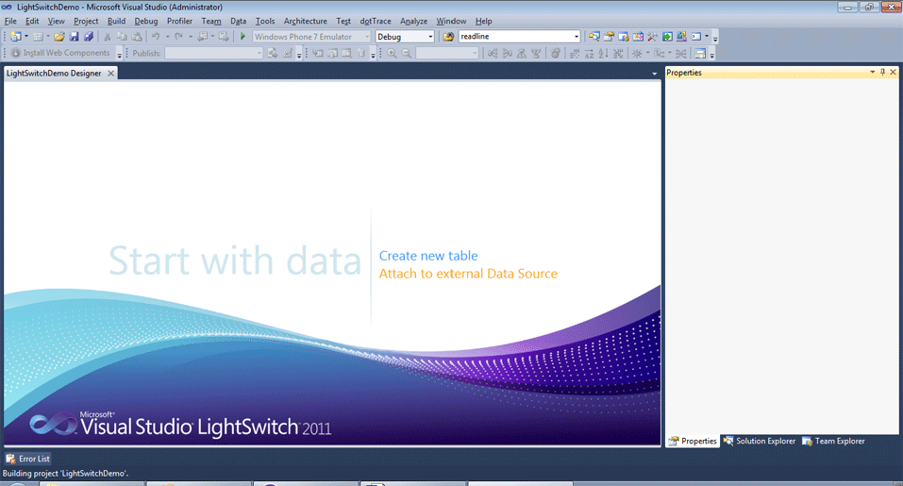Click the Zoom Out magnifier icon
903x486 pixels.
tap(407, 53)
